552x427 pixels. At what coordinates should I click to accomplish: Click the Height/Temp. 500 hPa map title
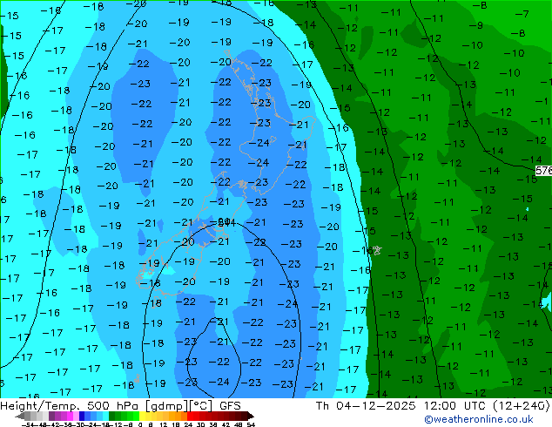[x=120, y=406]
